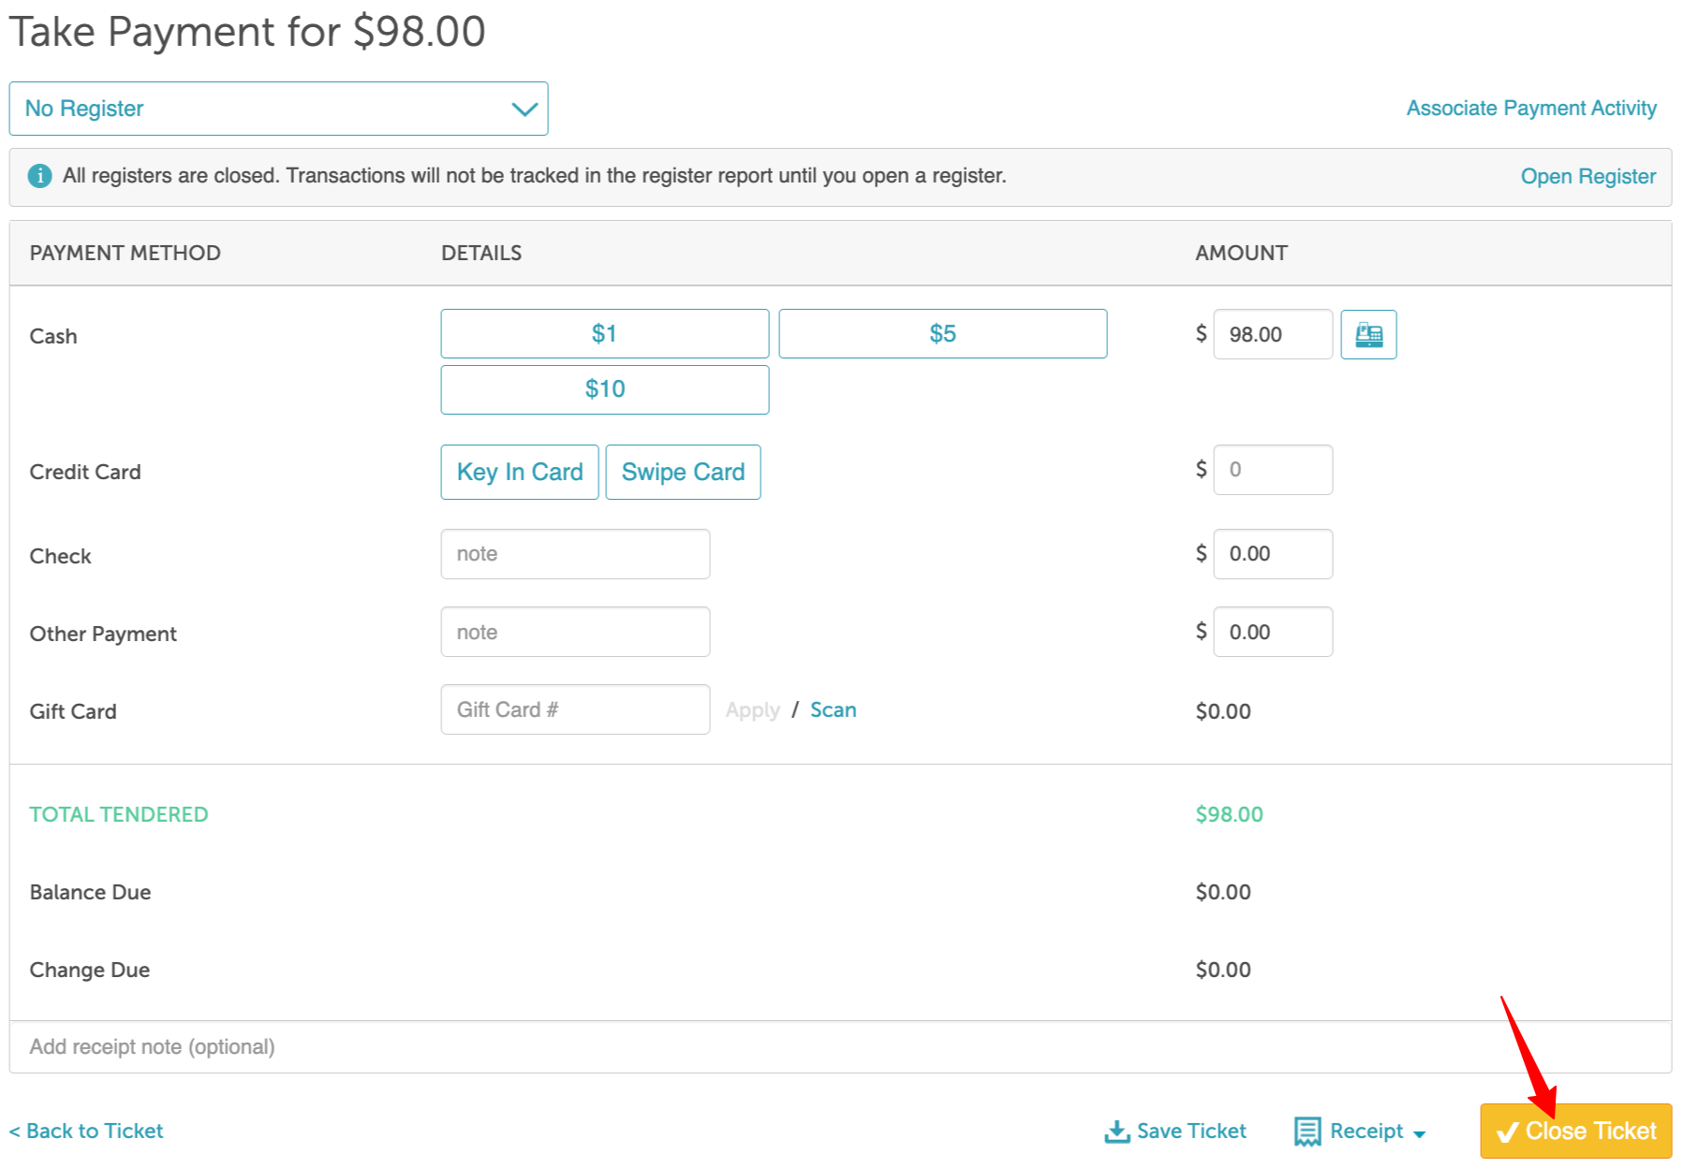Go back via Back to Ticket link
Screen dimensions: 1684x1168
86,1131
